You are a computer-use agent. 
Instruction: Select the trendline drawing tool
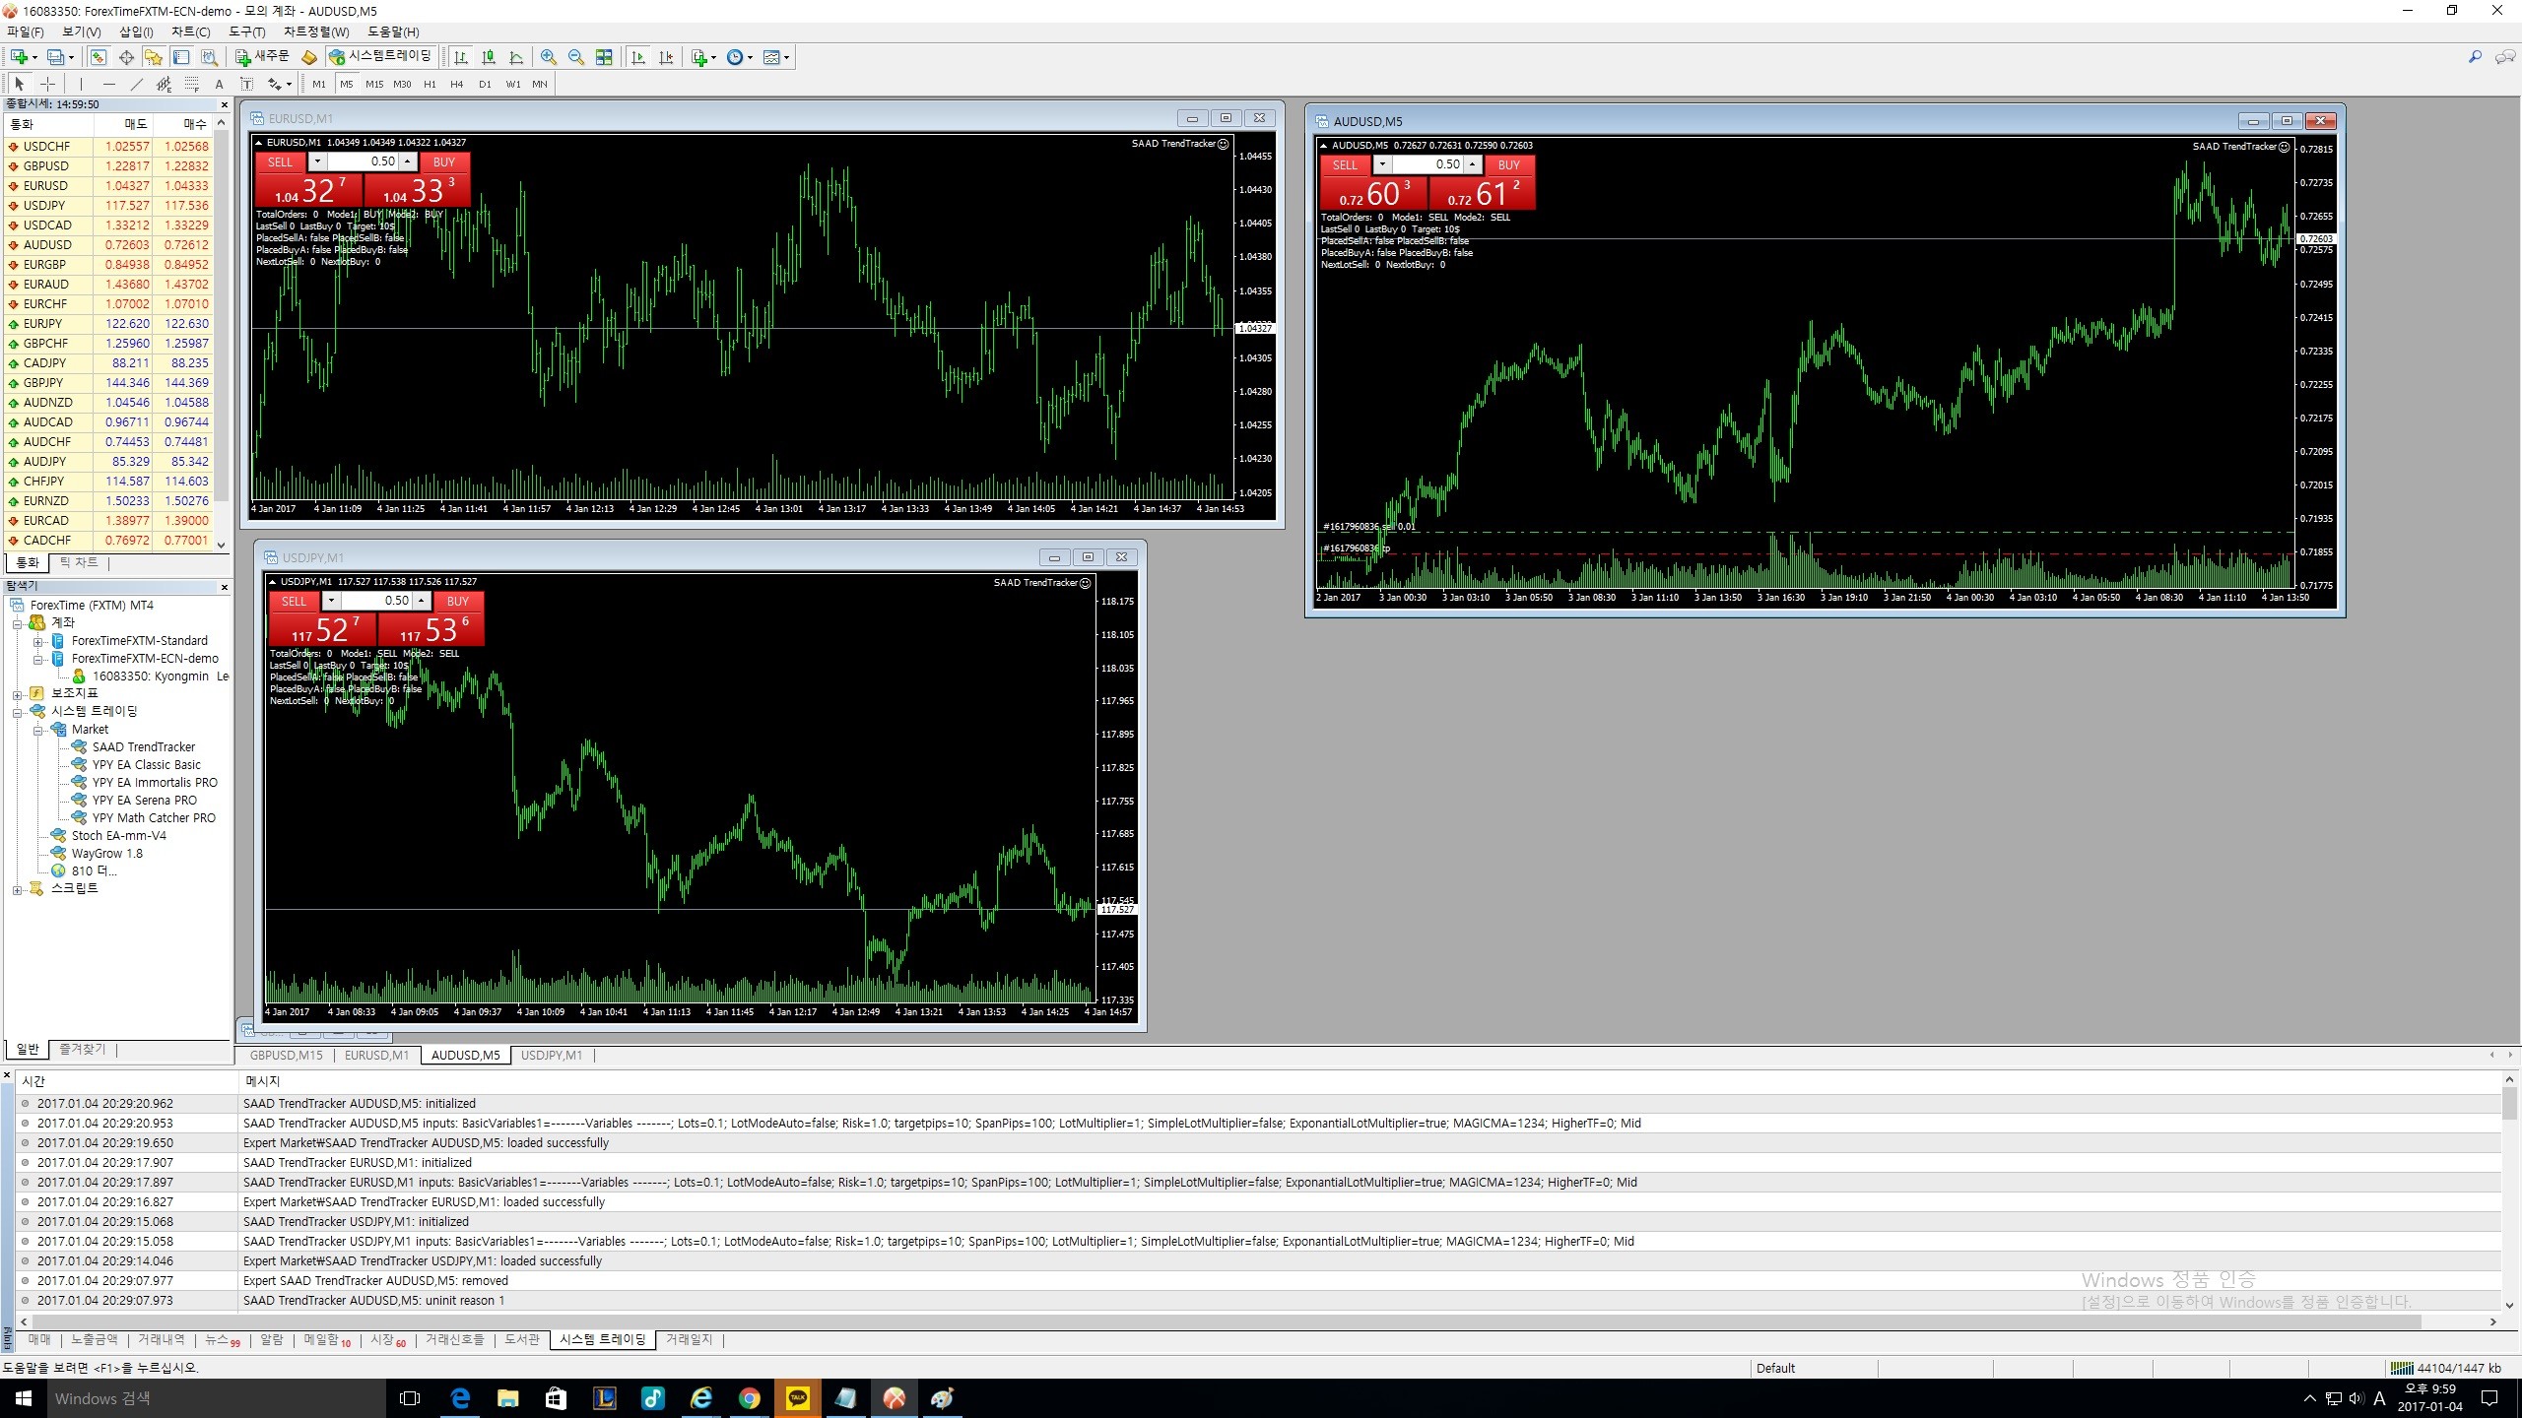(137, 84)
